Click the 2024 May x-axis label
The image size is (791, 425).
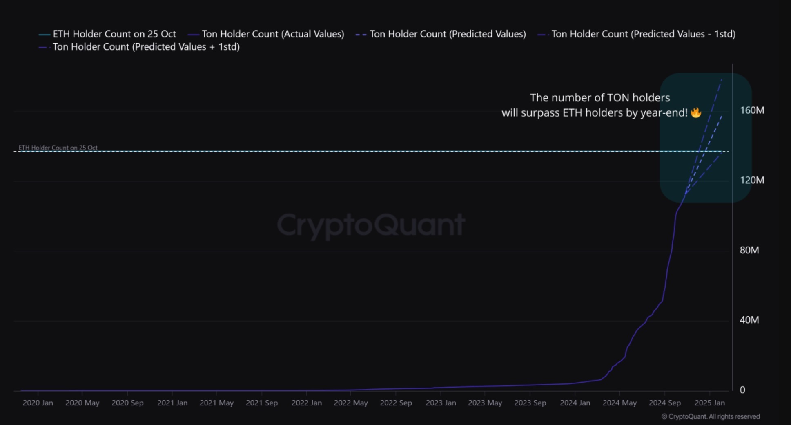coord(619,403)
